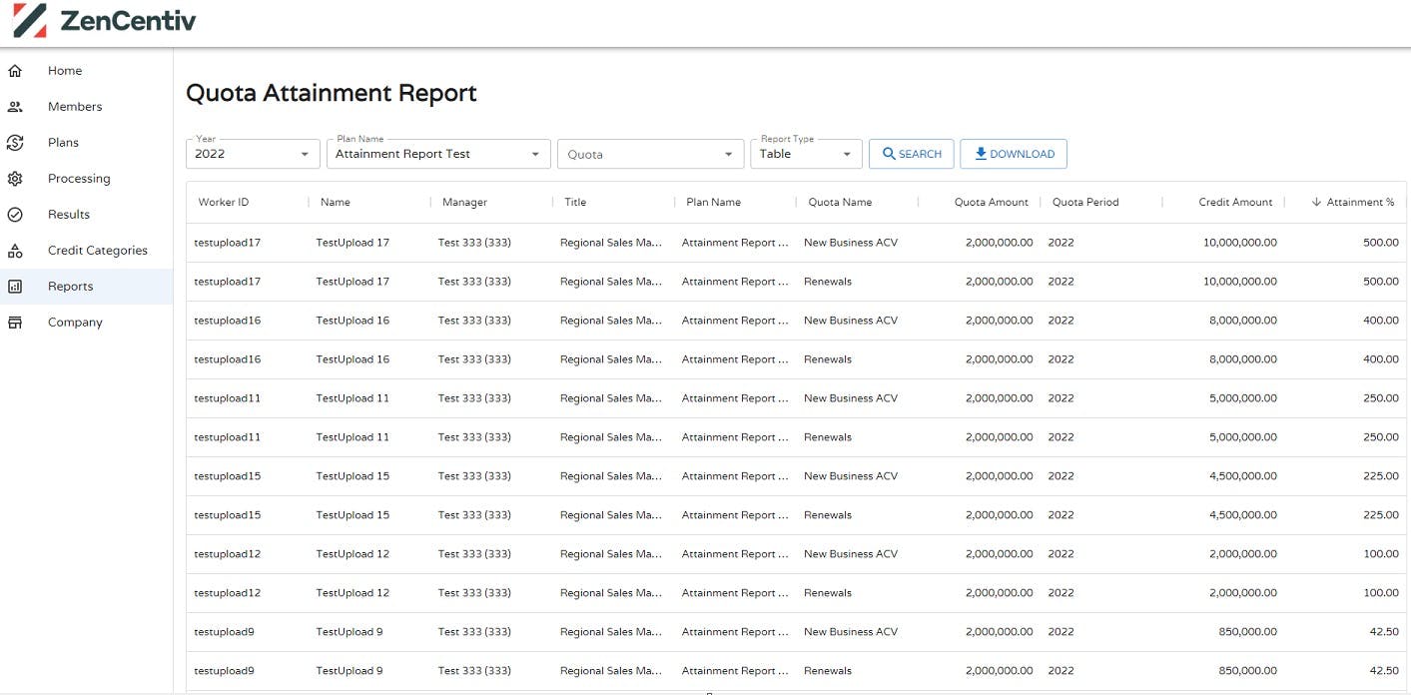Image resolution: width=1411 pixels, height=695 pixels.
Task: Click the Members people icon
Action: click(x=15, y=107)
